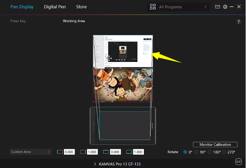
Task: Click the question mark help icon
Action: pos(239,22)
